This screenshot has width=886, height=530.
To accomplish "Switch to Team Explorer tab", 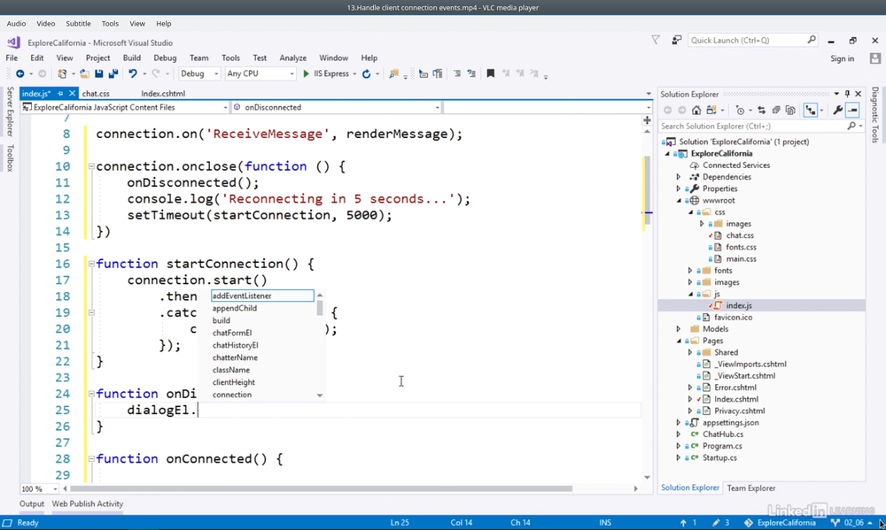I will pos(751,488).
